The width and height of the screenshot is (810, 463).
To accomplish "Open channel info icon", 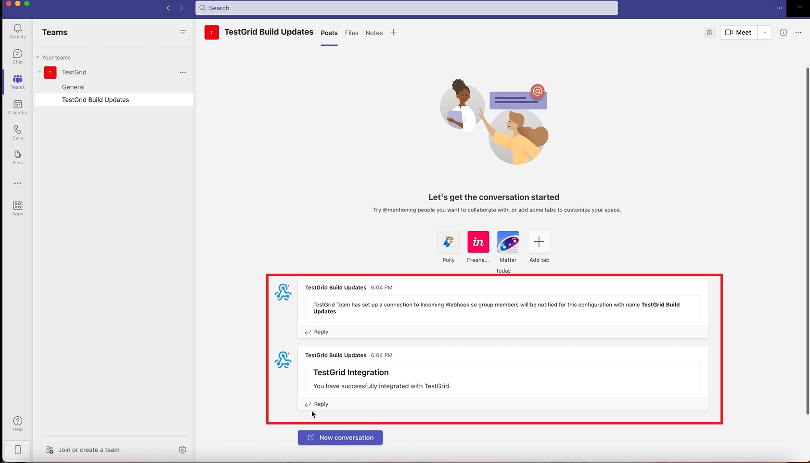I will pos(784,32).
